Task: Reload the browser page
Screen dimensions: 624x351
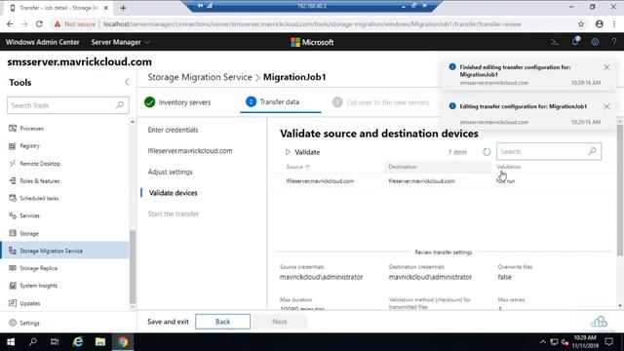Action: [x=39, y=23]
